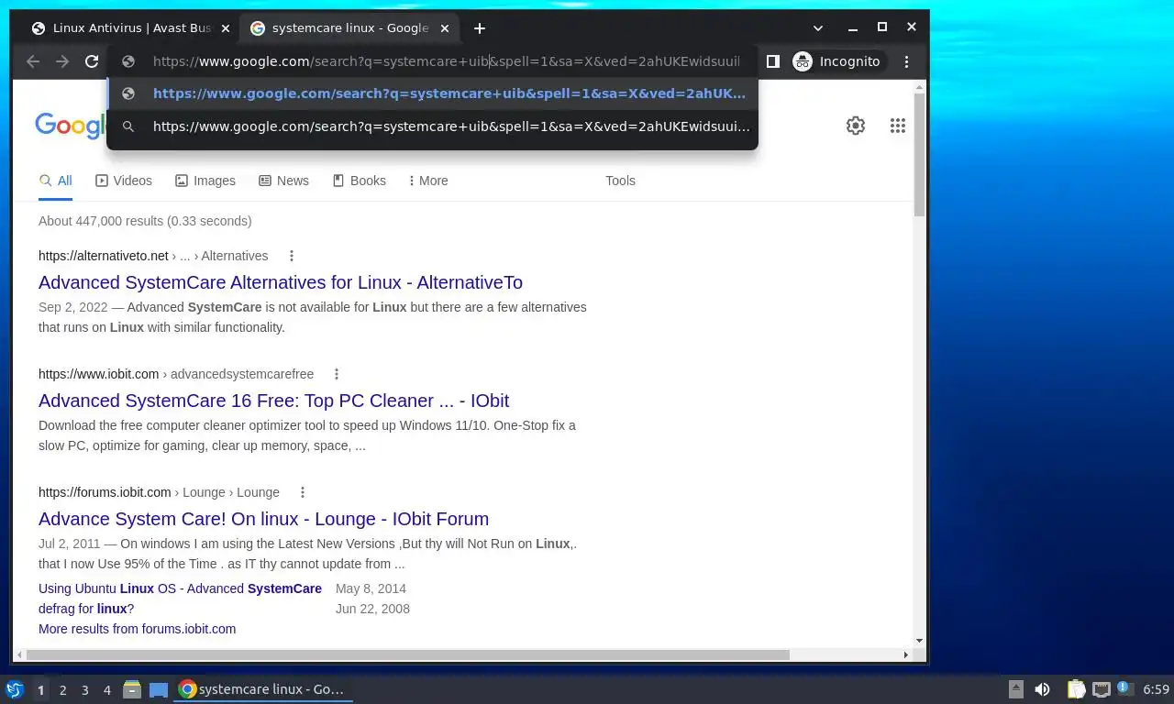Switch to workspace 2
The image size is (1174, 704).
[62, 689]
